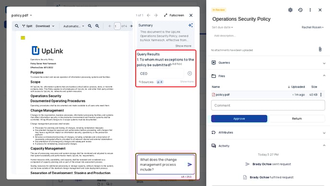Go to previous PDF page arrow
330x186 pixels.
click(x=110, y=26)
